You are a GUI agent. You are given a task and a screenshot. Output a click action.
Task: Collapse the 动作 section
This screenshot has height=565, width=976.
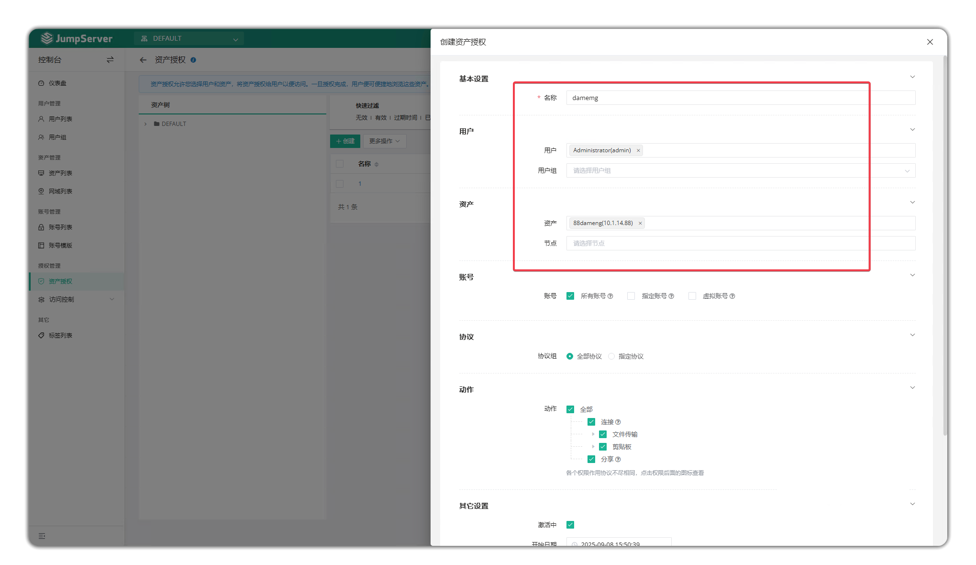(912, 388)
